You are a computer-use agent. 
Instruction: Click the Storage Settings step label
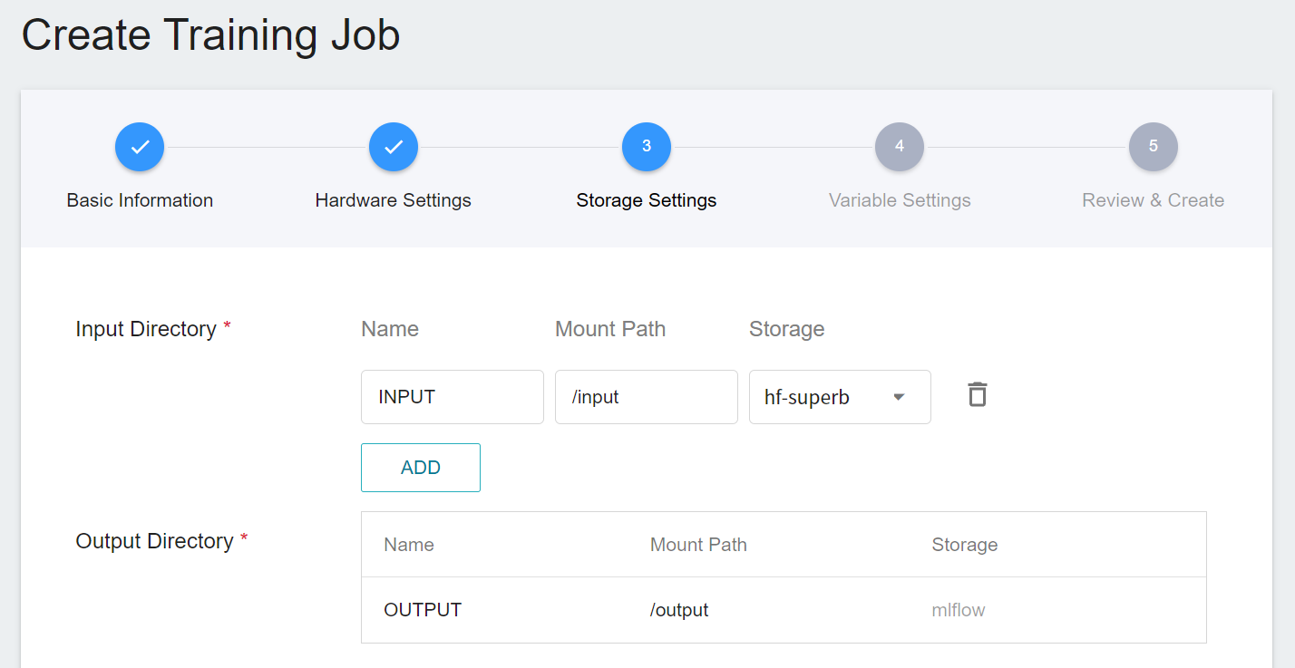647,200
